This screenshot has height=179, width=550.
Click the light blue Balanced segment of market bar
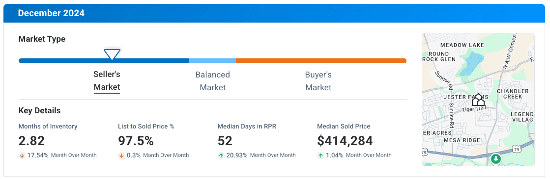pyautogui.click(x=212, y=61)
